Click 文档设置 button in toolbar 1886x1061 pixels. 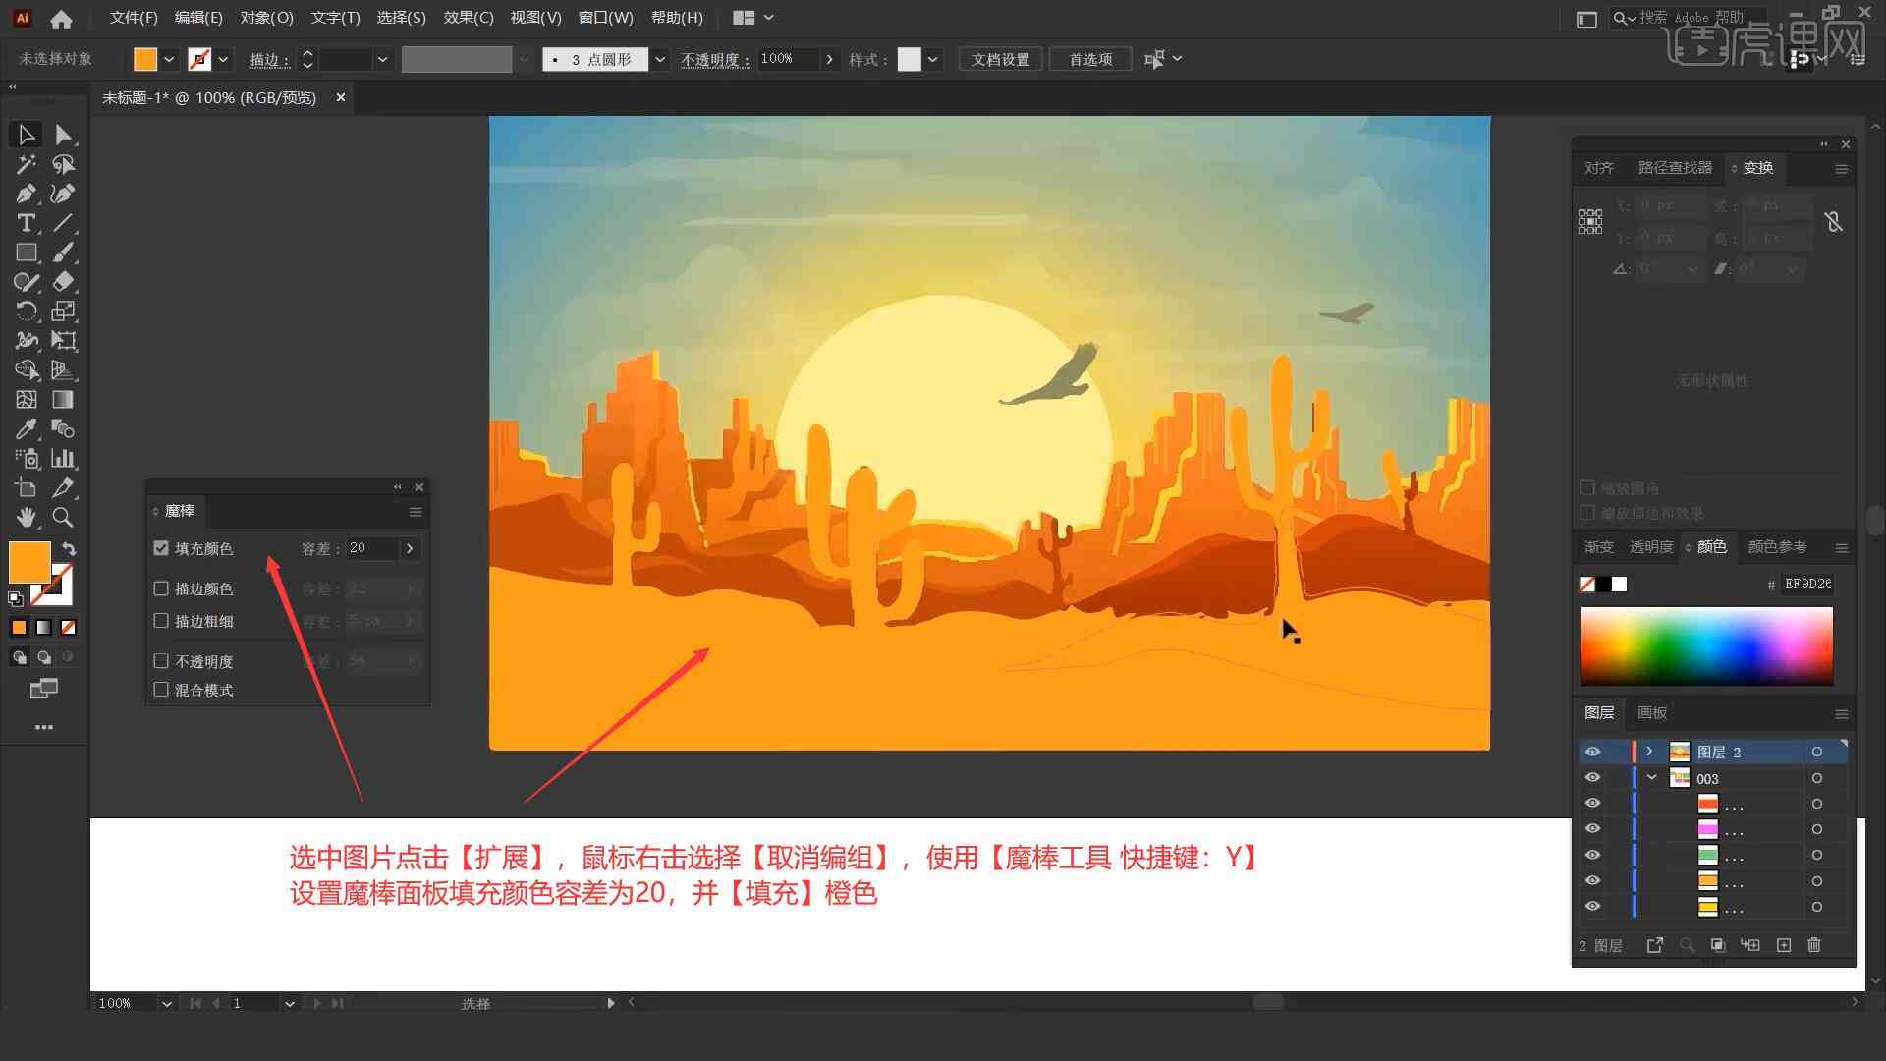pyautogui.click(x=1007, y=58)
